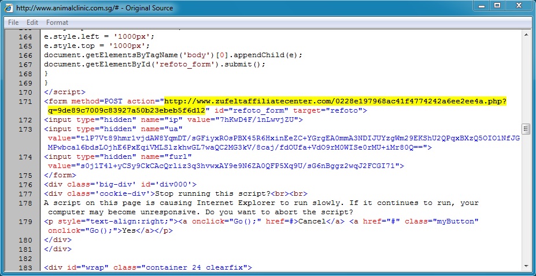This screenshot has width=536, height=276.
Task: Click the furl value starting with s0j1T4l
Action: pos(226,166)
